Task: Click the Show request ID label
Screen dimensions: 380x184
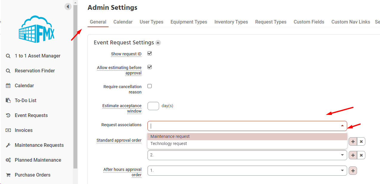Action: (126, 54)
